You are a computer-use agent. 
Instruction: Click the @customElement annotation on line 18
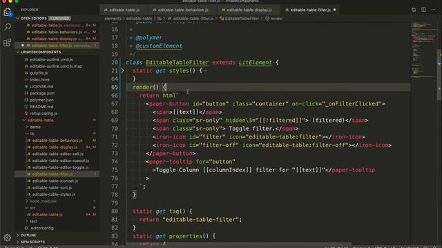coord(159,46)
